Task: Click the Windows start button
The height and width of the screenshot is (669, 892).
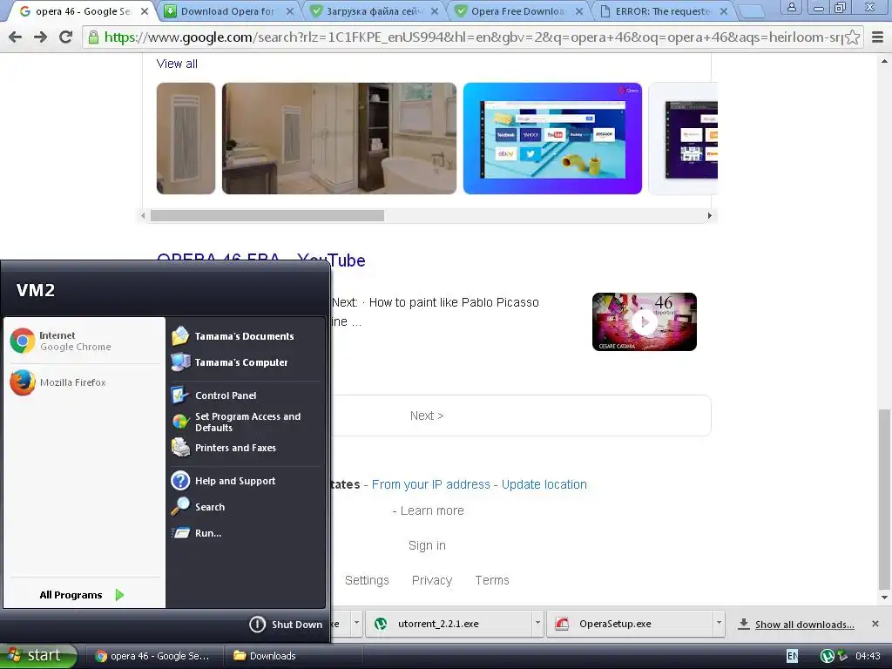Action: coord(37,655)
